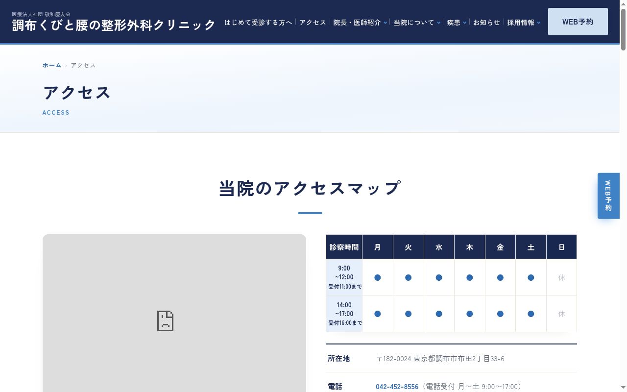Click the ACCESS subtitle text
Viewport: 627px width, 392px height.
[x=56, y=112]
